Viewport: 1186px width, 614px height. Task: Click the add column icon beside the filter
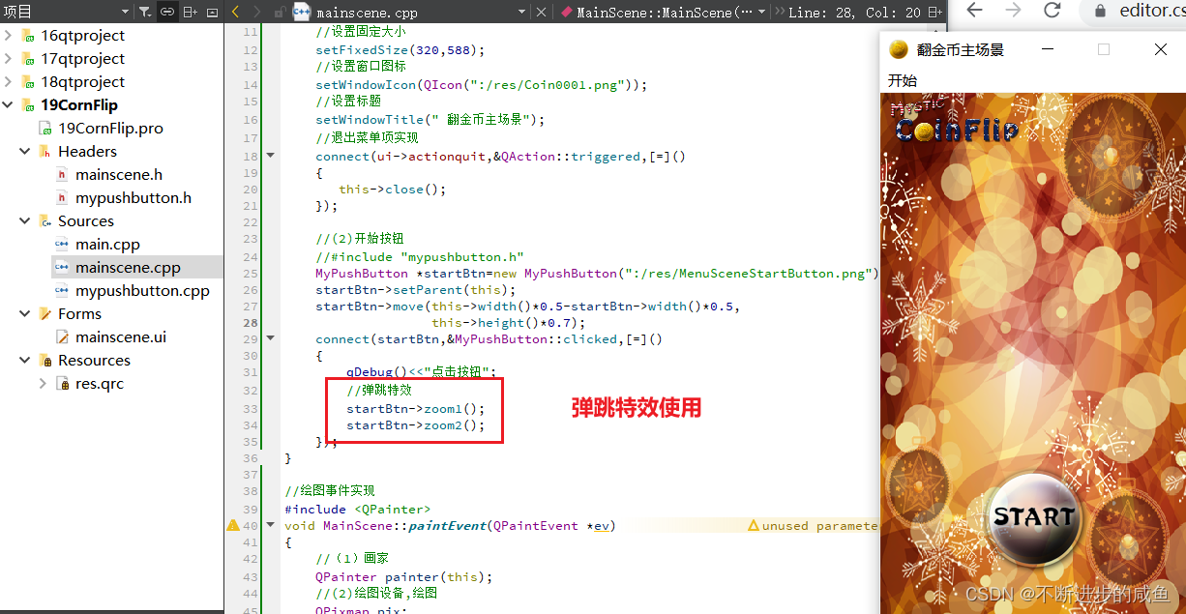point(190,13)
